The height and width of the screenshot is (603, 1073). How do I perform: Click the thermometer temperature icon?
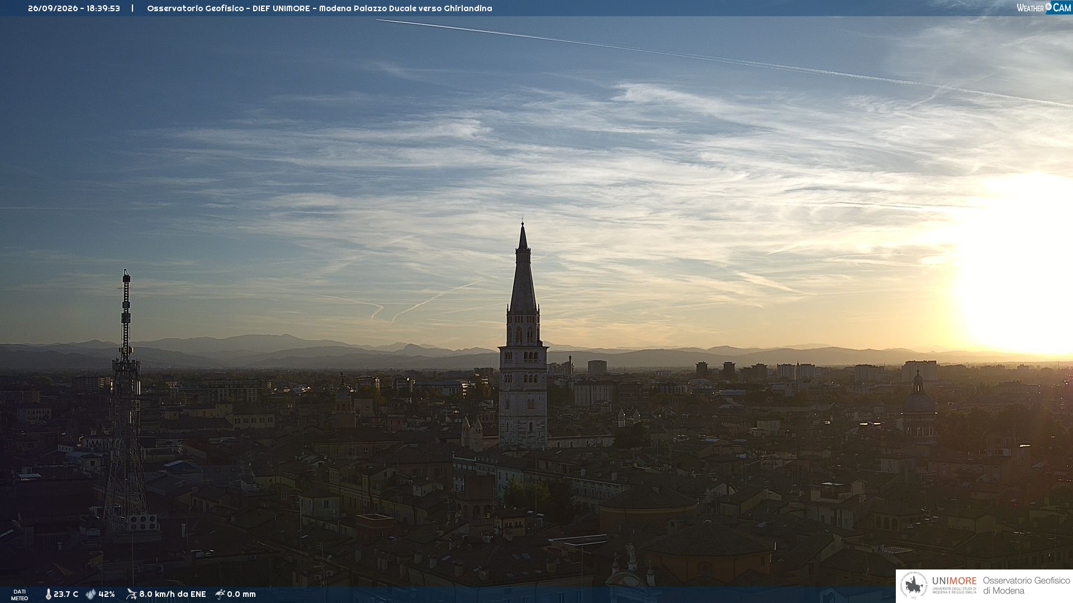coord(48,594)
